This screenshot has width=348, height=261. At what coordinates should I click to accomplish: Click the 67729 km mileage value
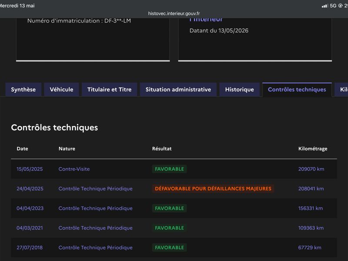click(310, 248)
